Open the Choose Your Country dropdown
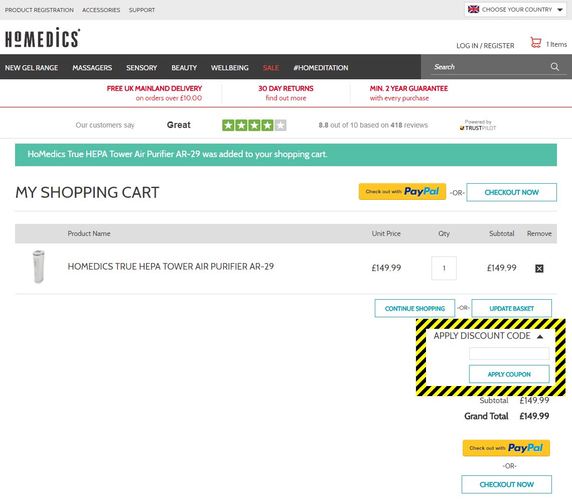 [515, 10]
